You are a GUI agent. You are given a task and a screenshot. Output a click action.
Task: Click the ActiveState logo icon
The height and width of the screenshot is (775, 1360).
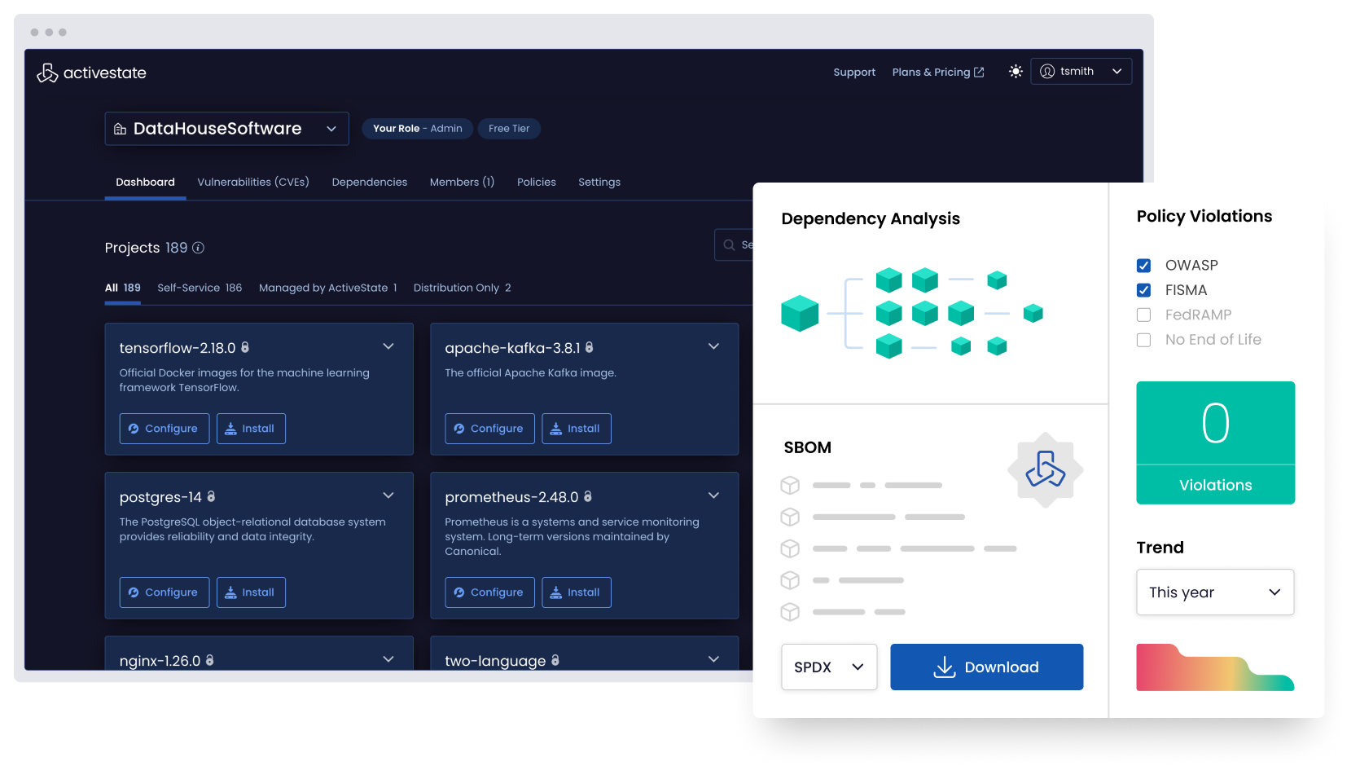[x=47, y=73]
